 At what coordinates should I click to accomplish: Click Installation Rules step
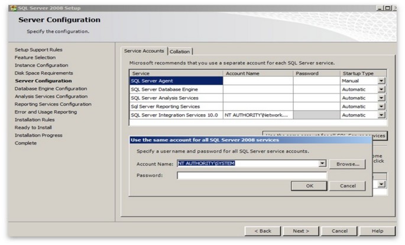35,120
